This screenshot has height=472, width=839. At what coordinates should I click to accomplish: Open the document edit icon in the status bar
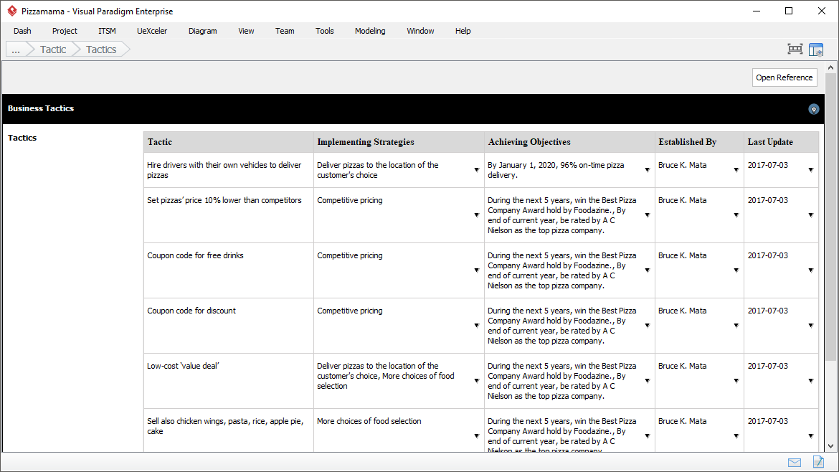point(818,463)
